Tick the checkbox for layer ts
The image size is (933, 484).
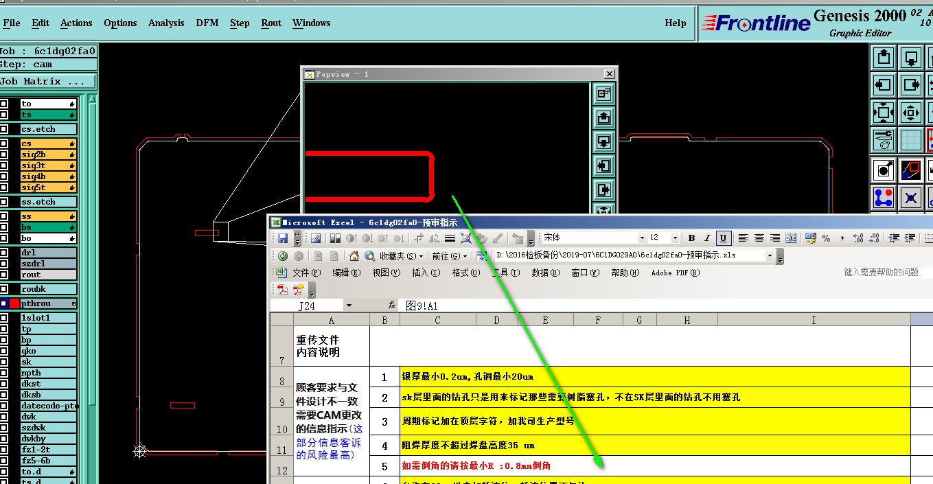4,115
